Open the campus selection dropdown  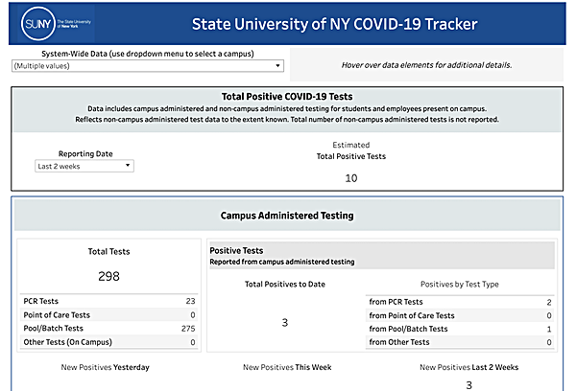(x=144, y=65)
